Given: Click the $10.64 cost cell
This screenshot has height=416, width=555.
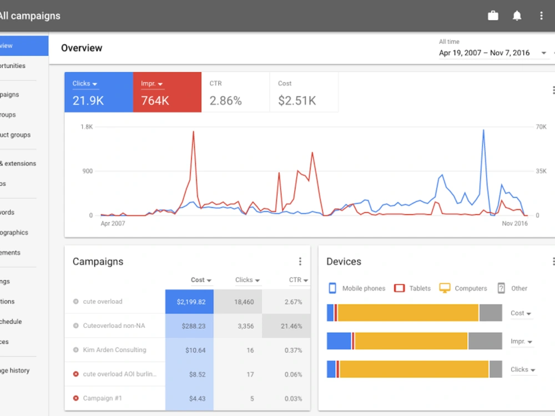Looking at the screenshot, I should point(189,350).
